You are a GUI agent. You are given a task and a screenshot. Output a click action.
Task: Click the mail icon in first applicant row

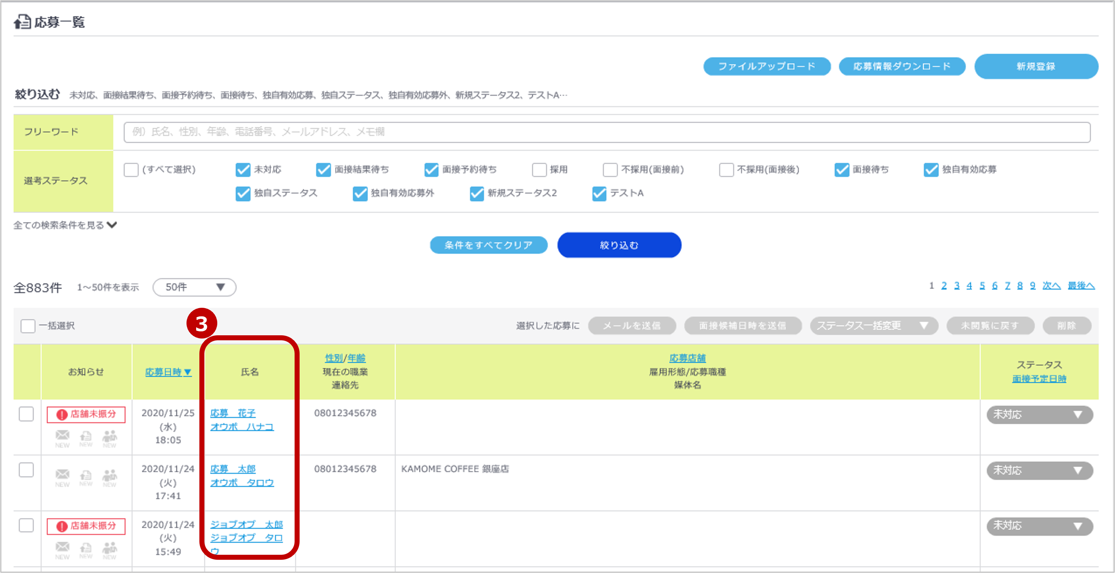(62, 435)
